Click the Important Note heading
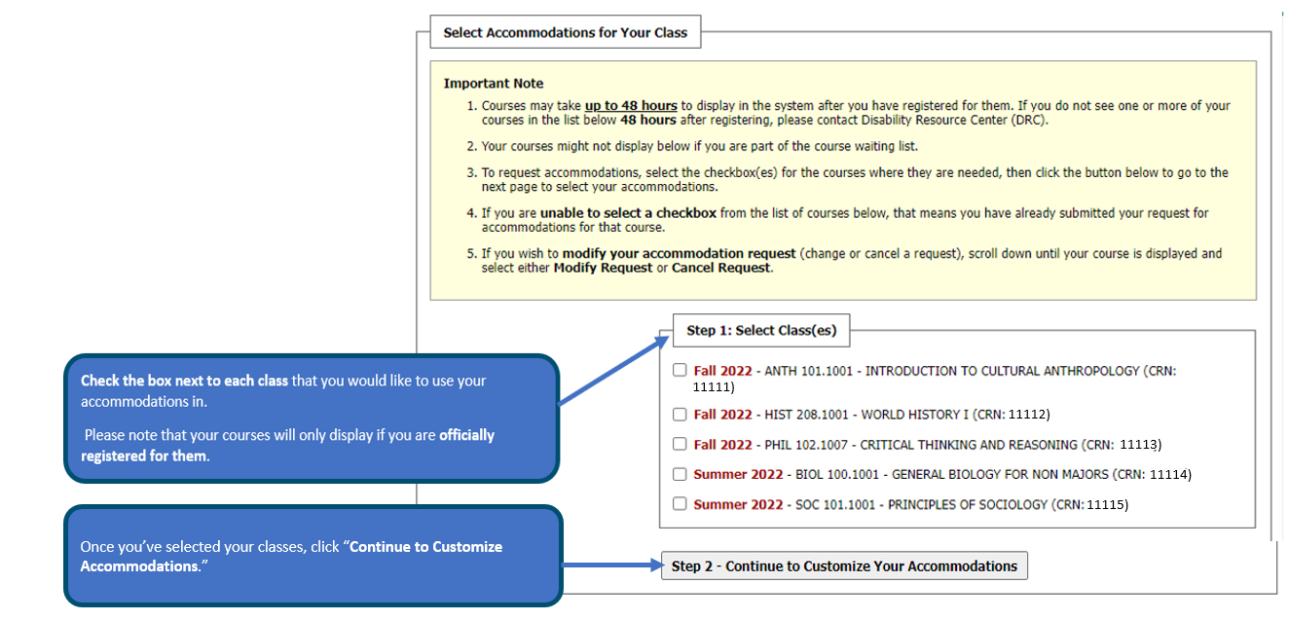The height and width of the screenshot is (620, 1289). pyautogui.click(x=493, y=84)
